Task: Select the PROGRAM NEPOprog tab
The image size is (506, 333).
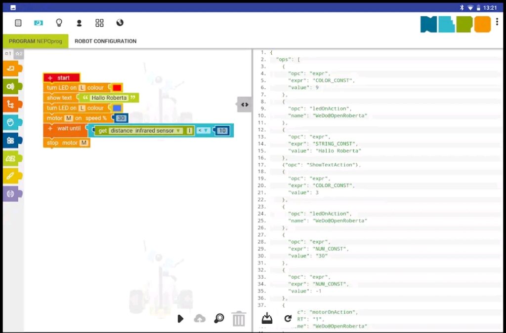Action: pos(35,41)
